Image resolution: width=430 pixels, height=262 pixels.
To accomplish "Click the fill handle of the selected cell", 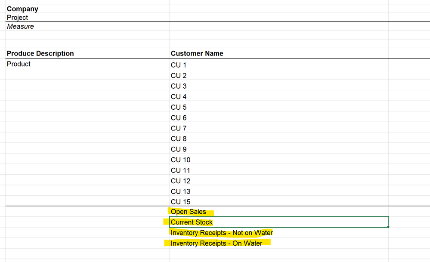I will click(388, 227).
